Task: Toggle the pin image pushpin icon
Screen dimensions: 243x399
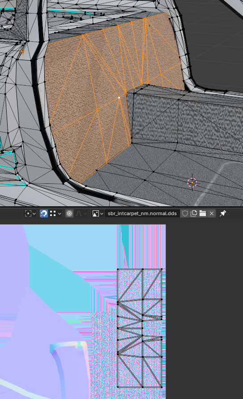Action: coord(223,213)
